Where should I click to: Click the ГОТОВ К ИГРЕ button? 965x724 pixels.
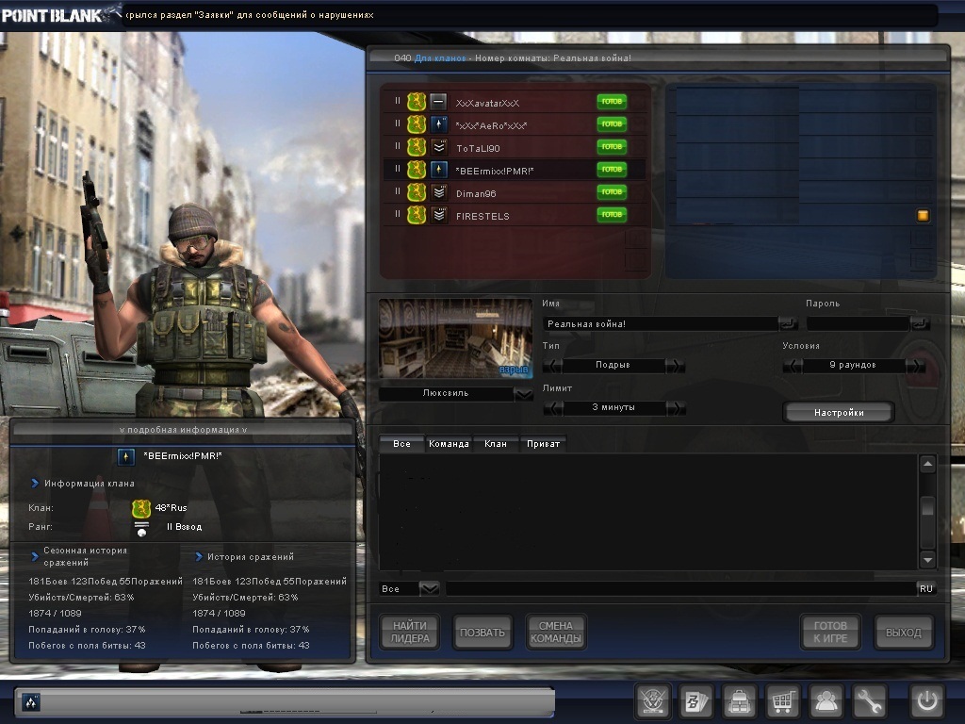830,632
